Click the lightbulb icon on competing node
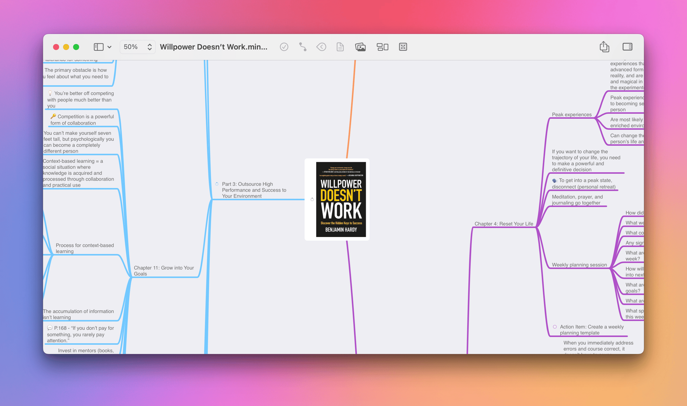This screenshot has width=687, height=406. pos(50,93)
